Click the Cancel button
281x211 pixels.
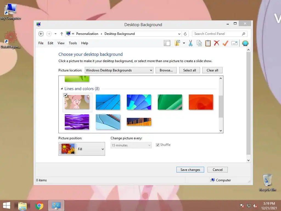[x=217, y=170]
